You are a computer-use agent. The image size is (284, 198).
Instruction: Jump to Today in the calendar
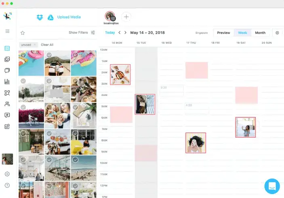pos(110,32)
